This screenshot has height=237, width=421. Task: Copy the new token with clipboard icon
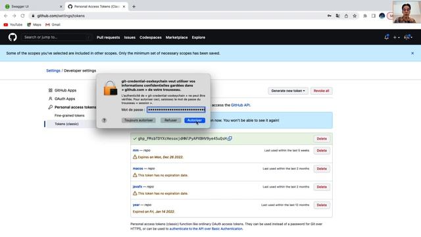[x=230, y=138]
